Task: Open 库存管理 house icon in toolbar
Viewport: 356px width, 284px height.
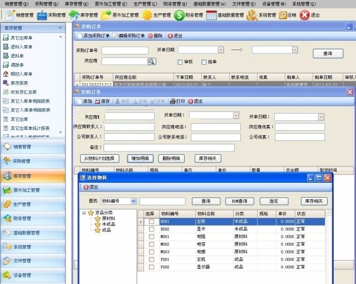Action: click(74, 15)
